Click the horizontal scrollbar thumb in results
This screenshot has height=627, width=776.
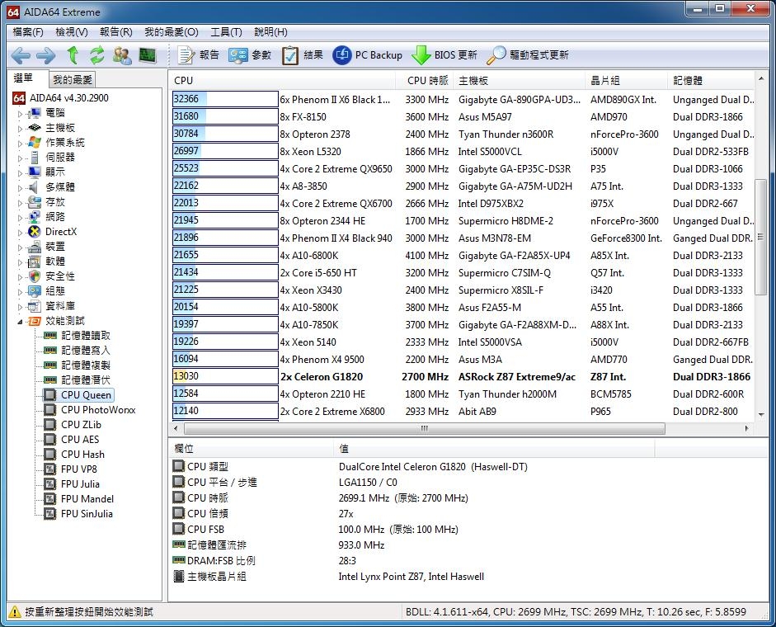424,428
